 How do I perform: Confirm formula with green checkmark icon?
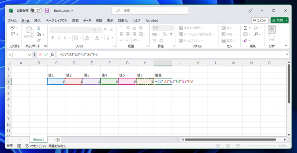[x=46, y=55]
